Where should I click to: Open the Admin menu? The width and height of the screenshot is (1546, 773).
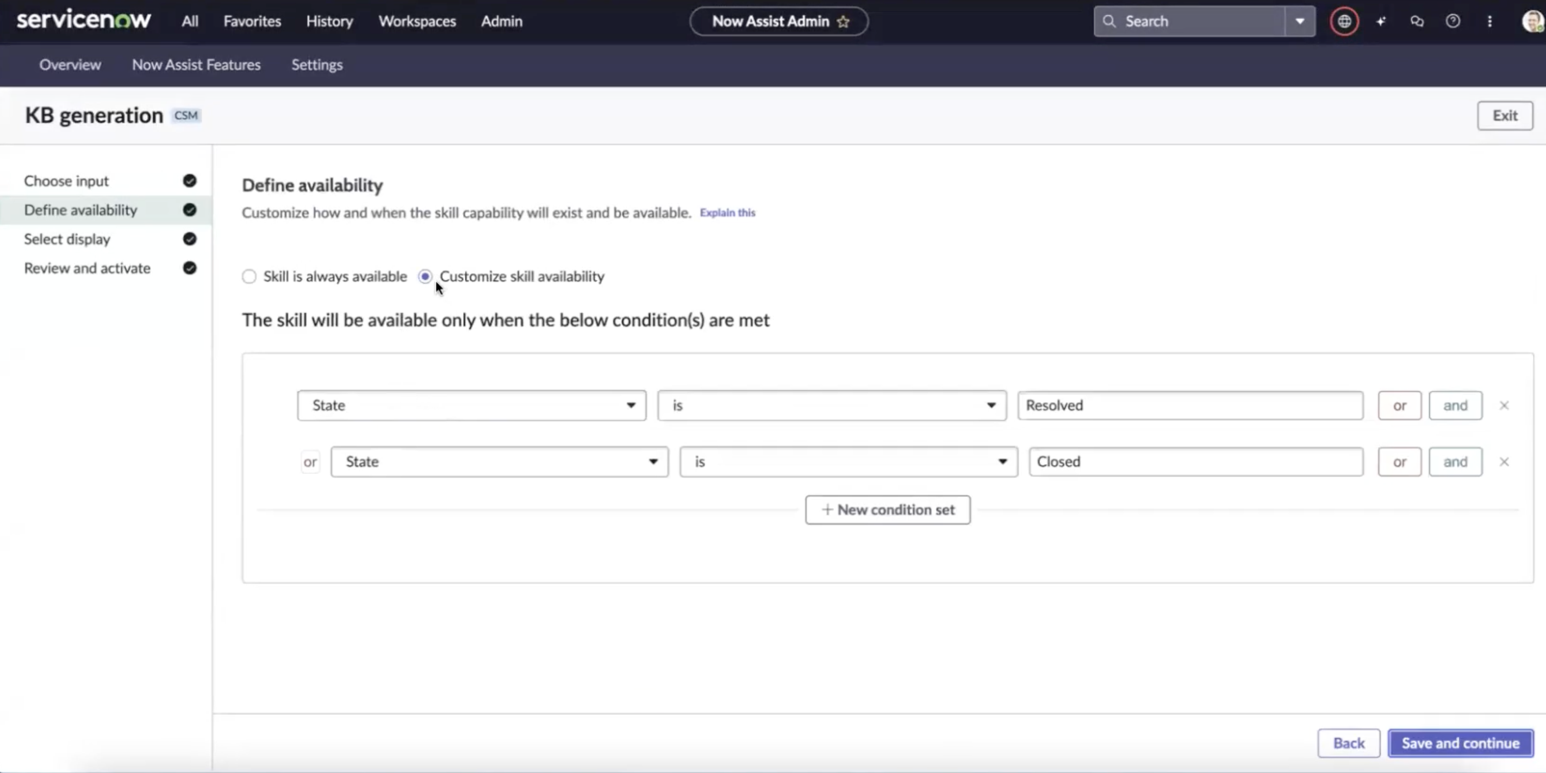502,21
